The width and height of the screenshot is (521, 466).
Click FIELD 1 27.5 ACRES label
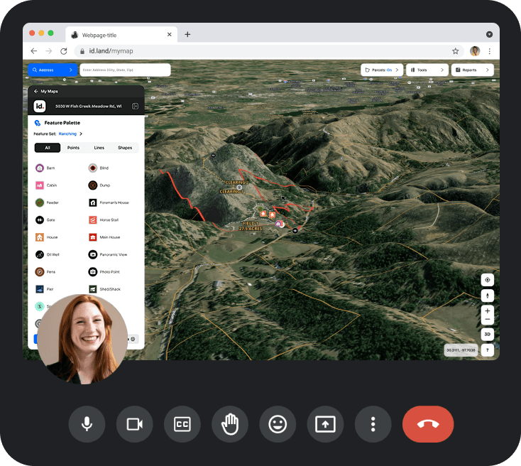pos(251,226)
